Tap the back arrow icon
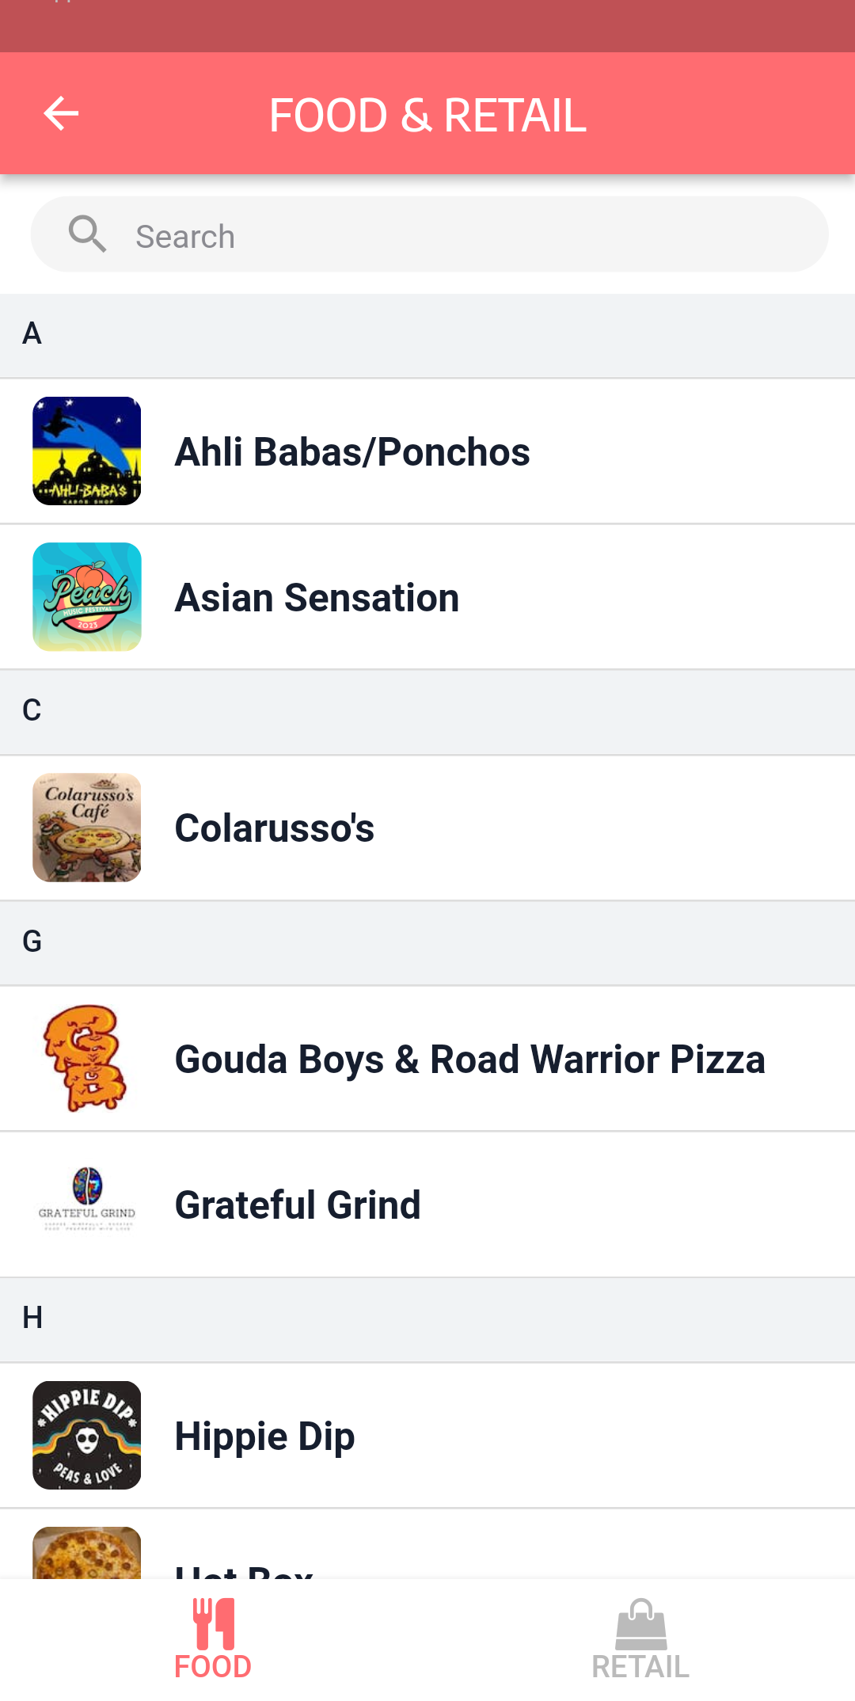The height and width of the screenshot is (1701, 855). click(61, 114)
